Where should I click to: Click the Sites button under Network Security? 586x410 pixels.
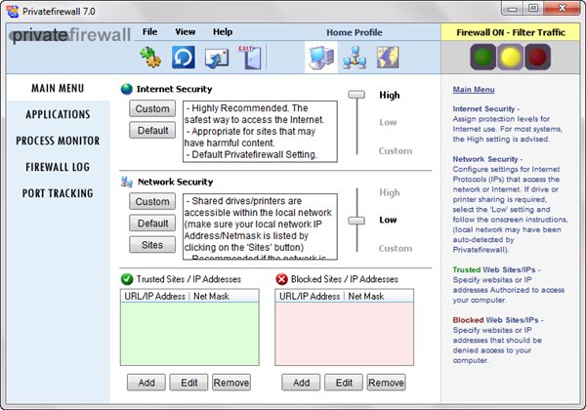pos(152,244)
